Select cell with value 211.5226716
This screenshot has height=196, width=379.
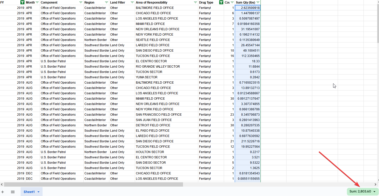tap(248, 141)
